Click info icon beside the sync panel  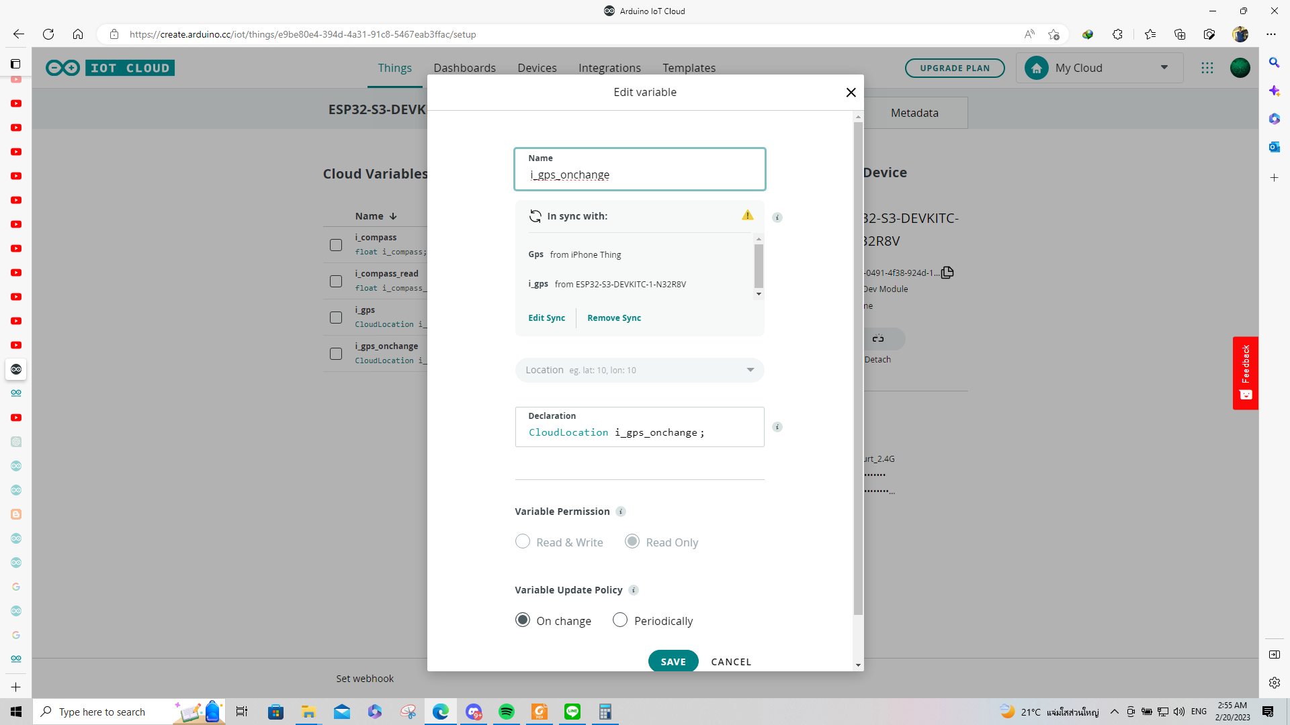[777, 217]
